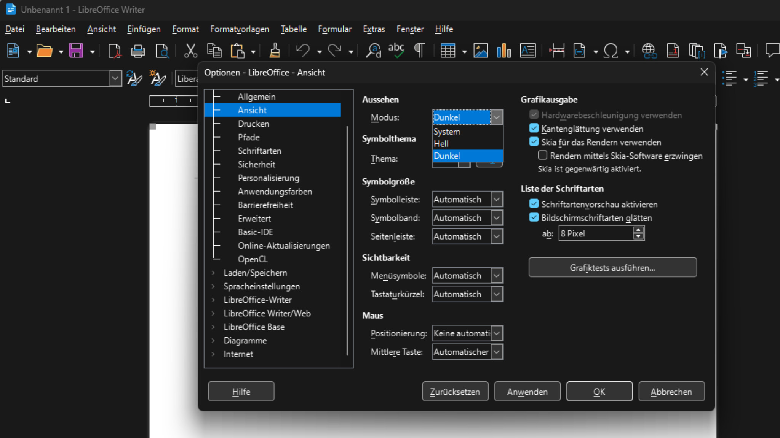Open Find and Replace icon

[373, 51]
